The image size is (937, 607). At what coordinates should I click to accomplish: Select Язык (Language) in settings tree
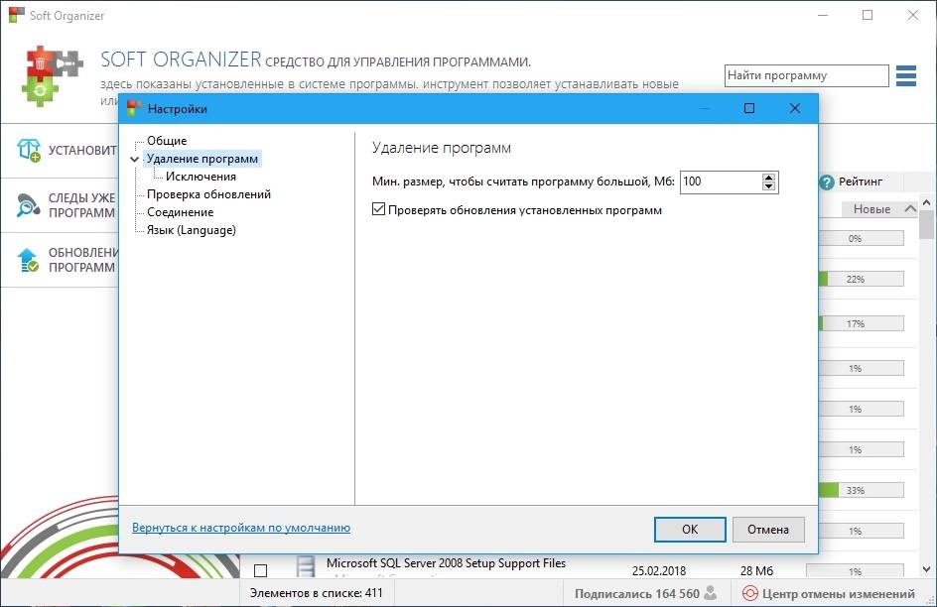(x=192, y=230)
